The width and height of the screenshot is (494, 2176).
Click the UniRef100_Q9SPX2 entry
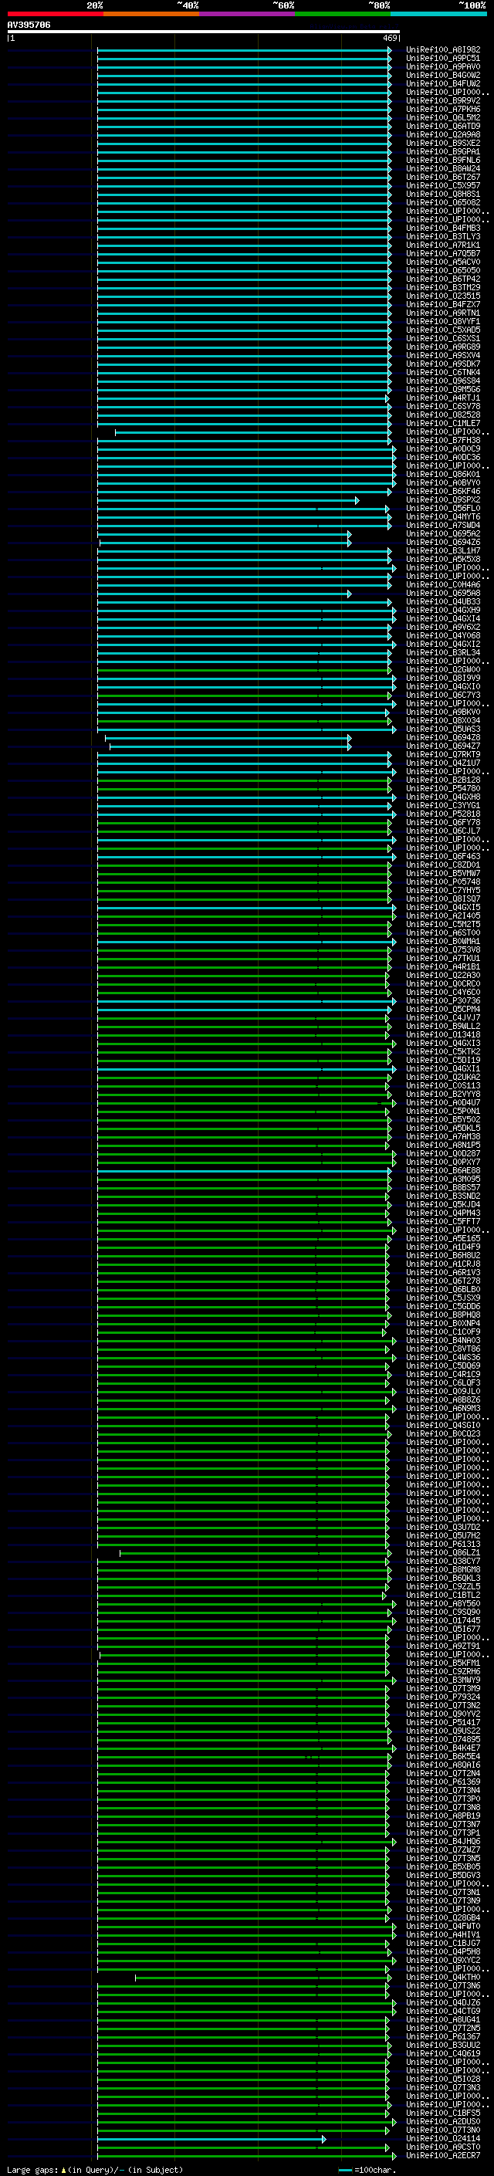click(x=443, y=500)
